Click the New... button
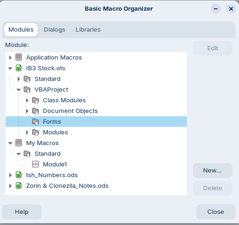Image resolution: width=239 pixels, height=225 pixels. (x=212, y=171)
